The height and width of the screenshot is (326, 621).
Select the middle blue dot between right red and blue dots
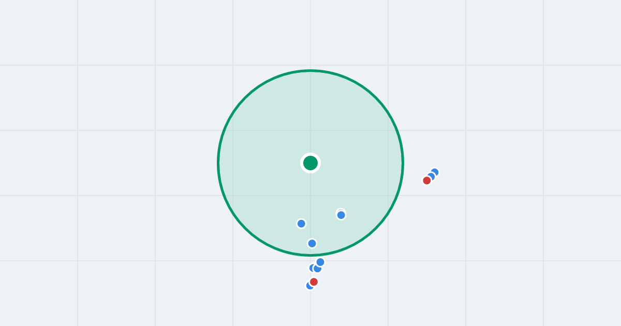431,176
